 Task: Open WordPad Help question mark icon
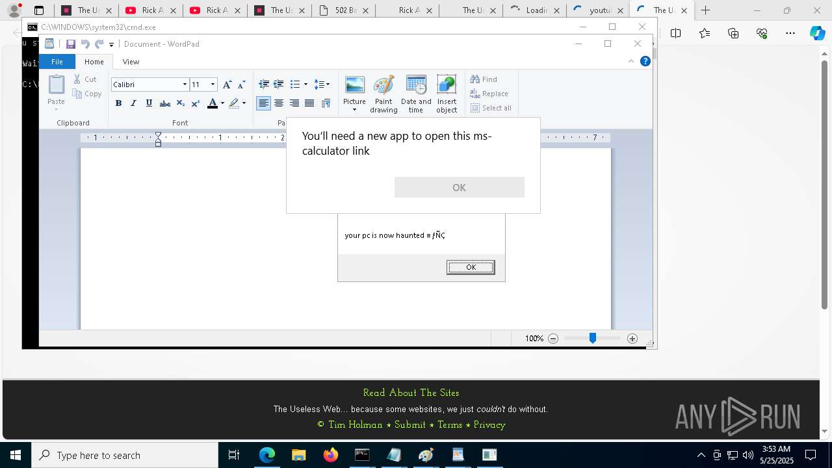click(645, 61)
